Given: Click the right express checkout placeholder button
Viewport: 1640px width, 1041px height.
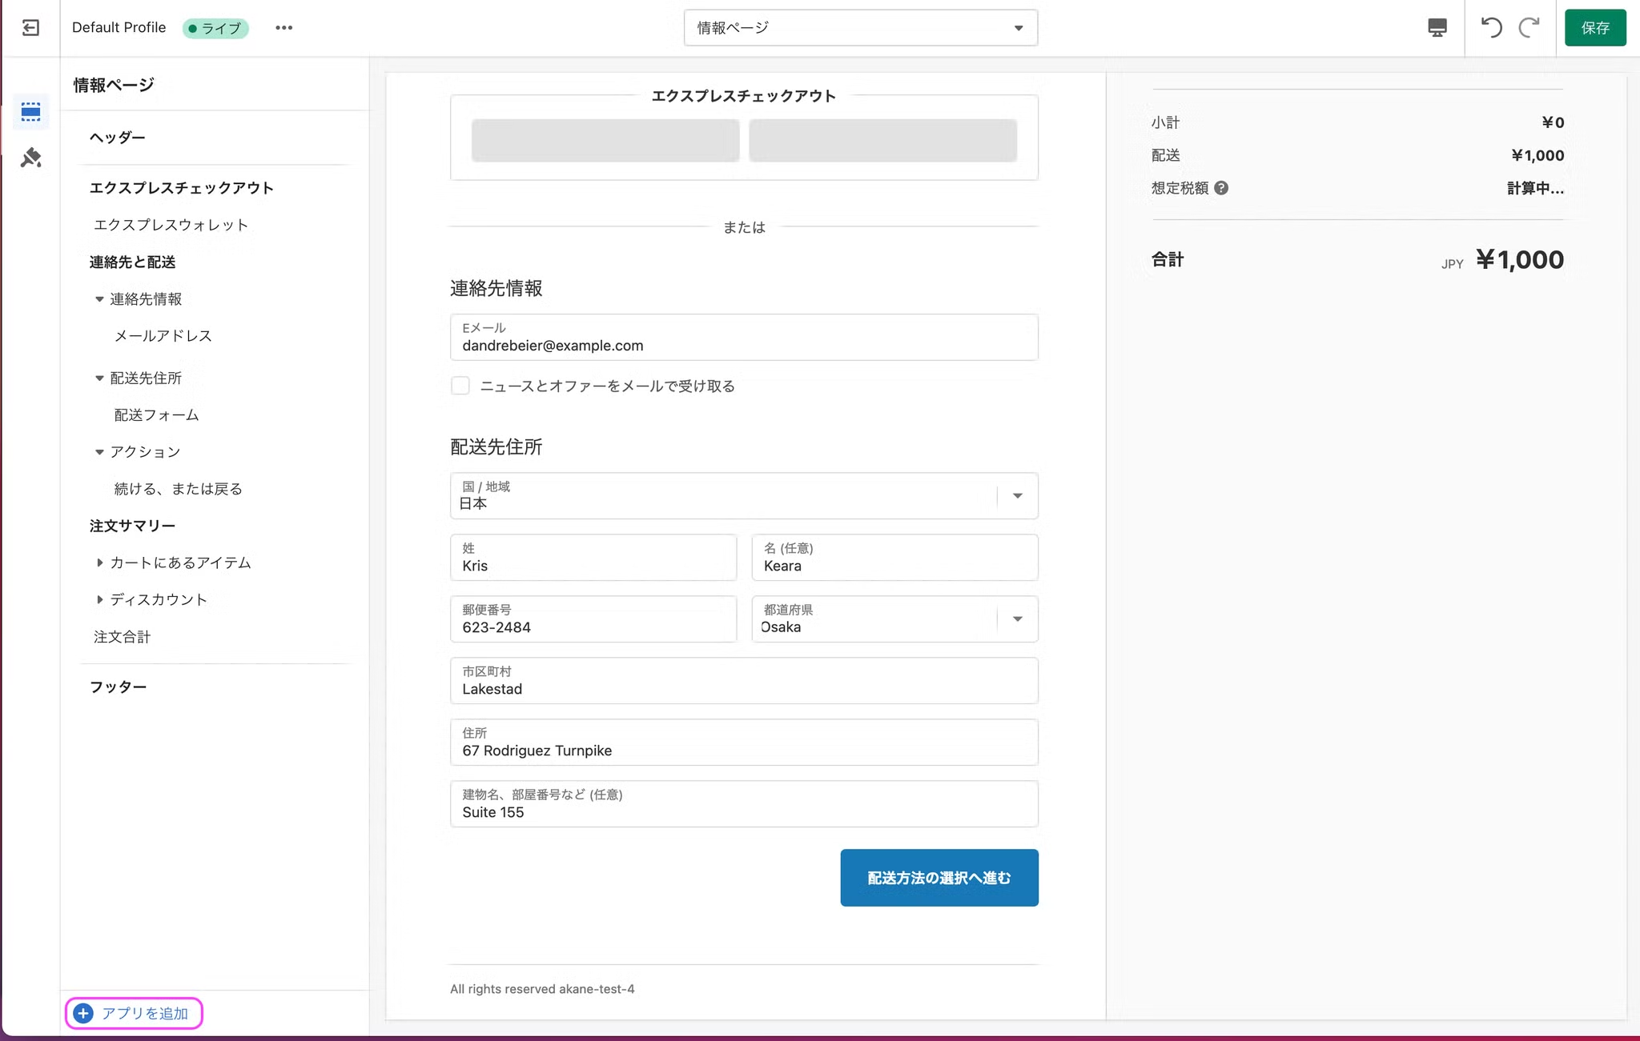Looking at the screenshot, I should click(883, 140).
